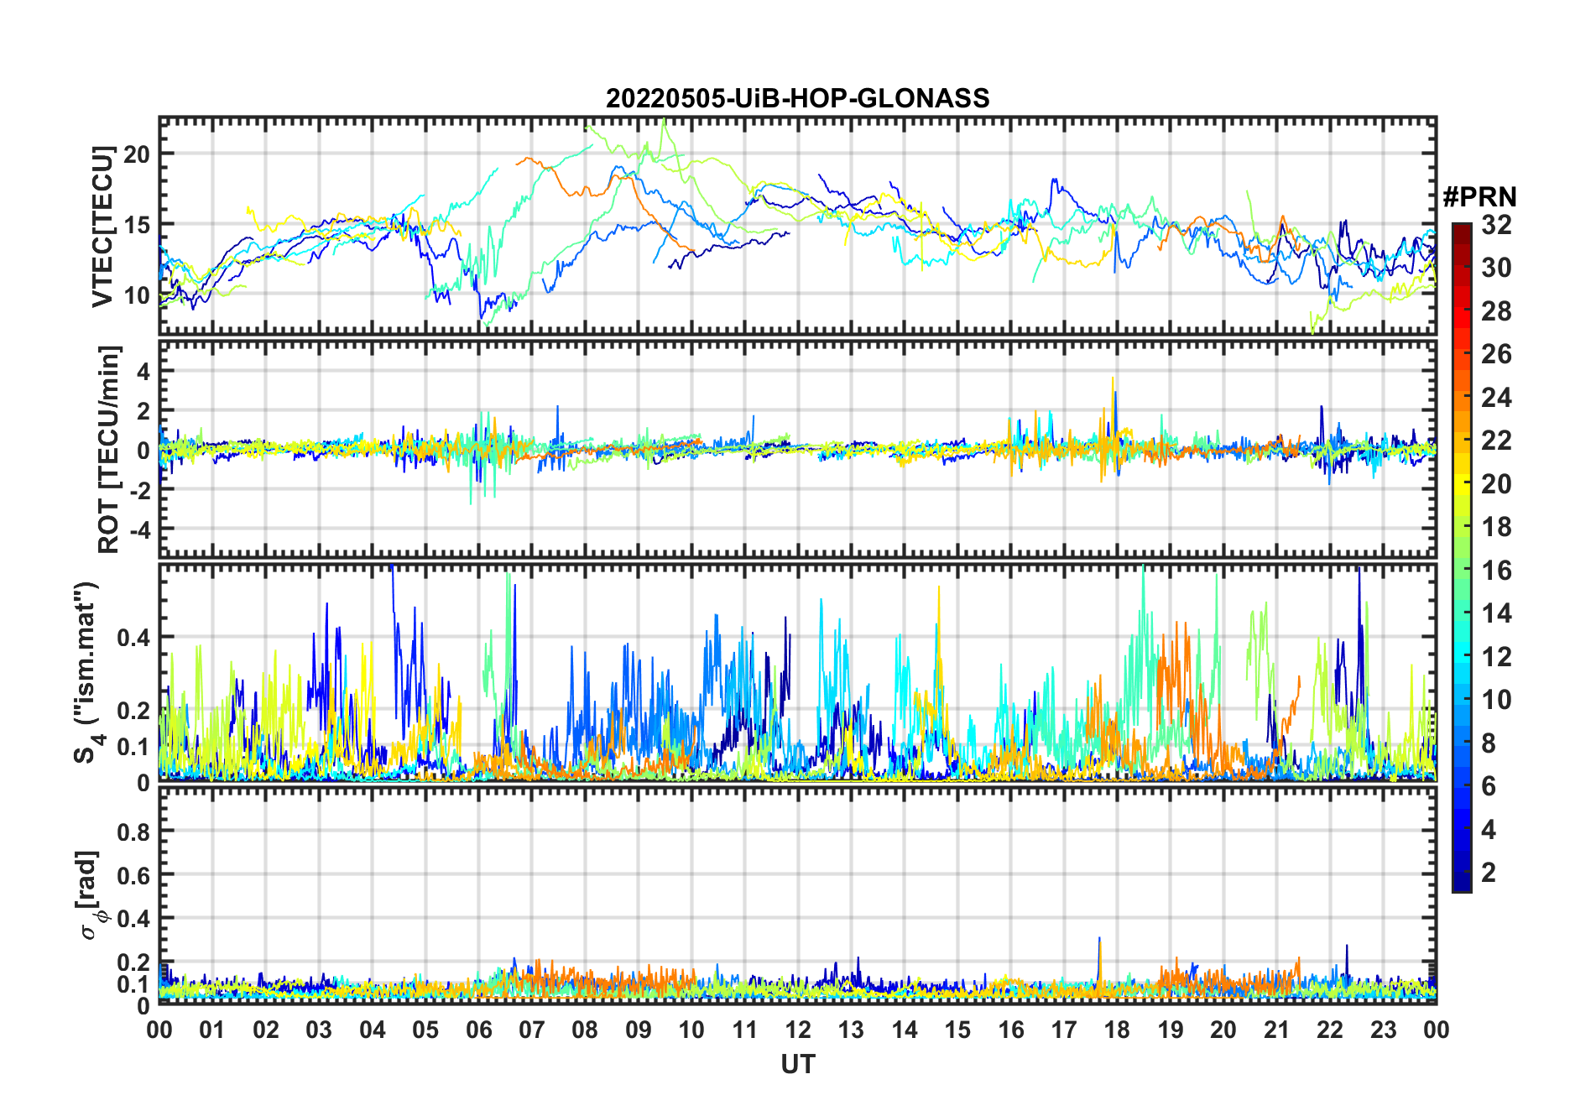Click PRN colorbar tick label "18"
Screen dimensions: 1596x1116
[1497, 527]
